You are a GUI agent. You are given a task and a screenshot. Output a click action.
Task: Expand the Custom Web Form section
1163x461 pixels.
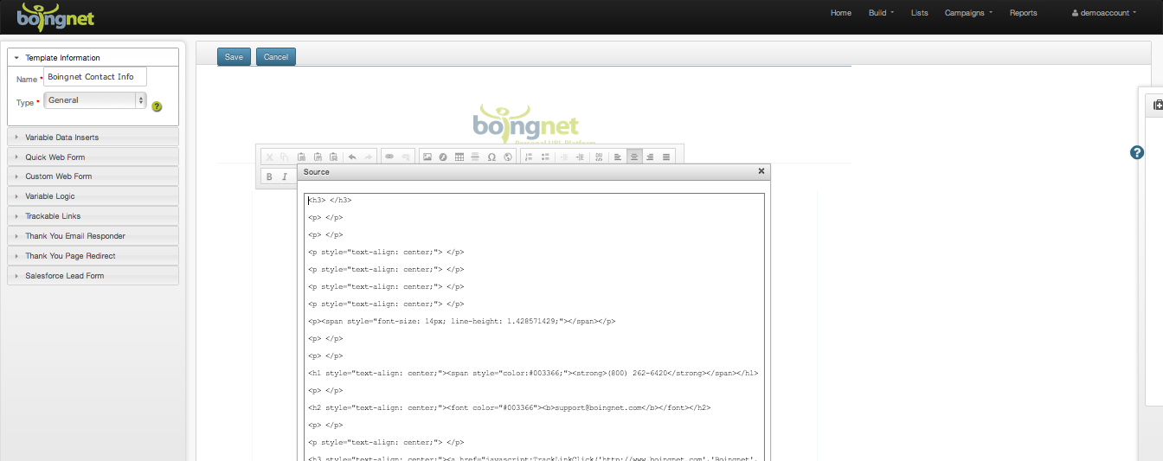(x=93, y=176)
